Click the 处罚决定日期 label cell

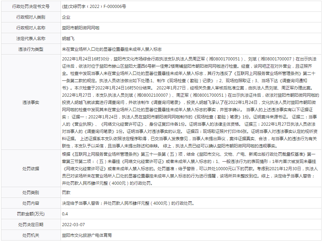pyautogui.click(x=31, y=225)
